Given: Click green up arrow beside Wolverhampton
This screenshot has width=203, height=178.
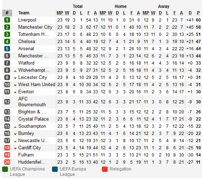Looking at the screenshot, I should pos(15,71).
